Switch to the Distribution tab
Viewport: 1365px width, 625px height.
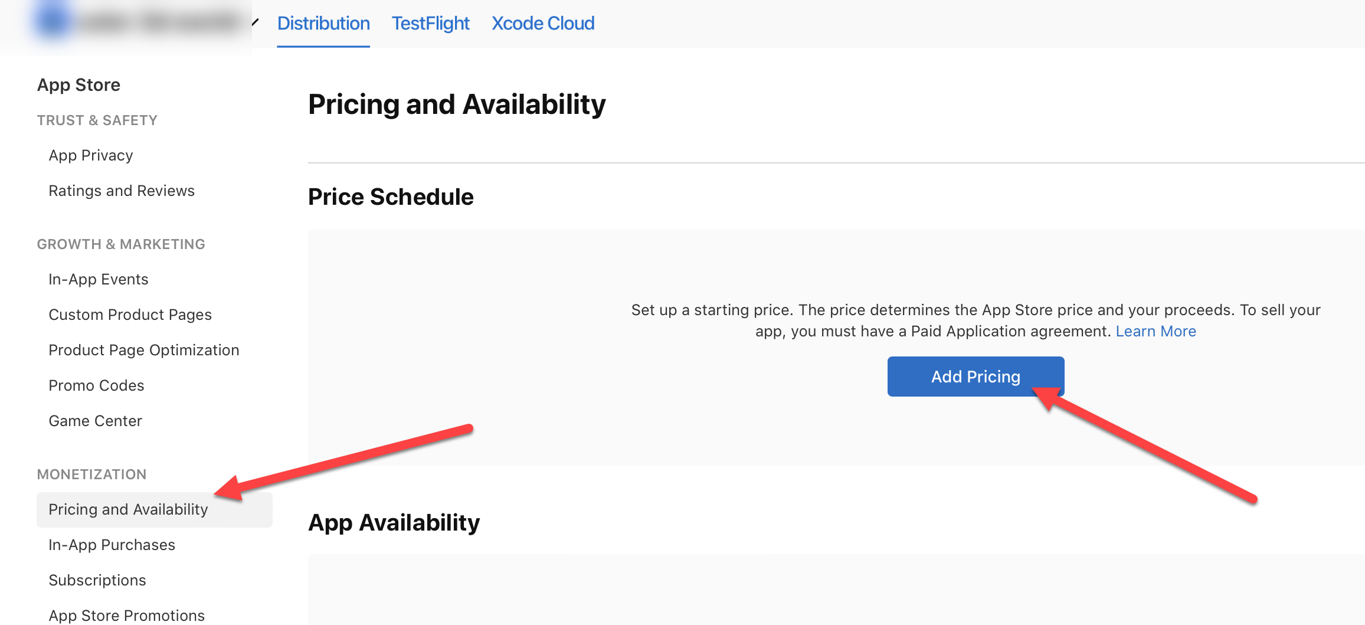click(323, 24)
